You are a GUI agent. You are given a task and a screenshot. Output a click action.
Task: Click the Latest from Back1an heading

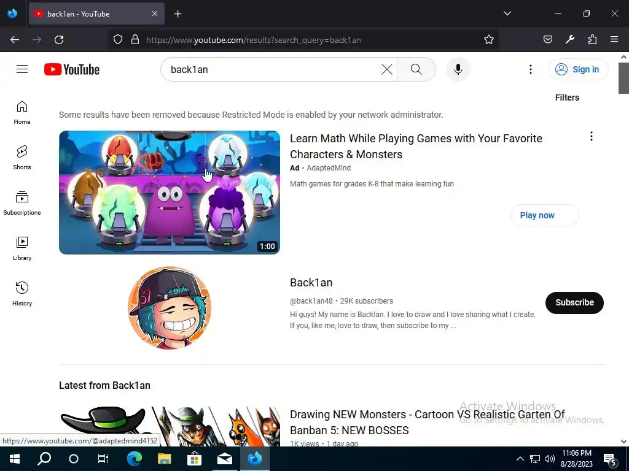click(x=104, y=385)
